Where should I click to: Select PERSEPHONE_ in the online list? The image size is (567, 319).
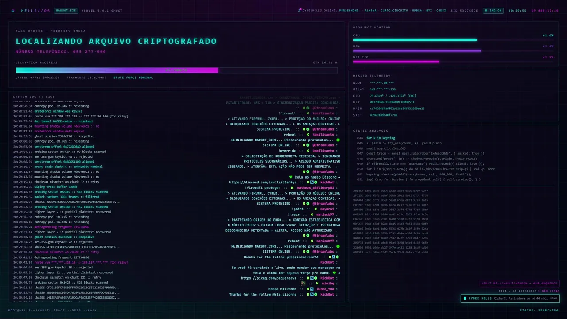click(350, 10)
